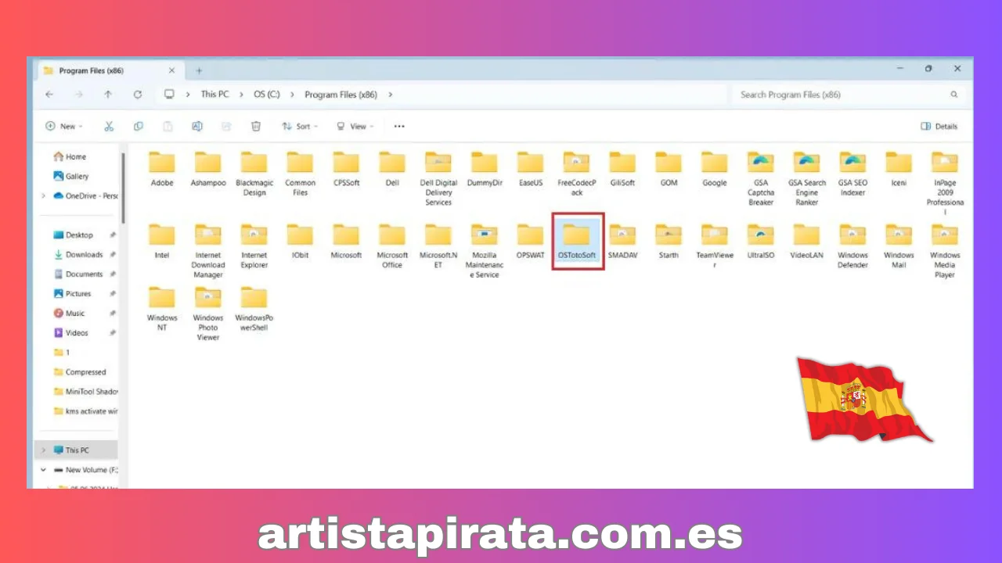Open the GSA SEO Indexer folder
This screenshot has height=563, width=1002.
click(x=852, y=174)
